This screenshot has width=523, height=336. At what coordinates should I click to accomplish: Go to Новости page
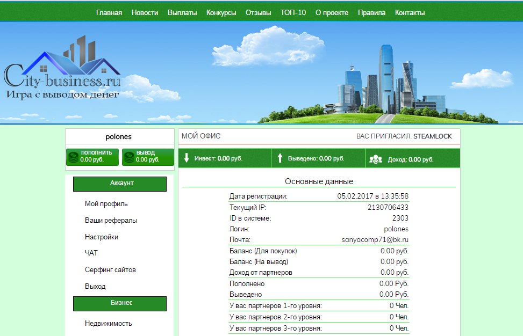145,13
